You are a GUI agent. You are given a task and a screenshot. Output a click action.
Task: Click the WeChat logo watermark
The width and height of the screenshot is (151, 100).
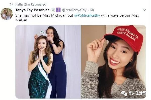[124, 93]
